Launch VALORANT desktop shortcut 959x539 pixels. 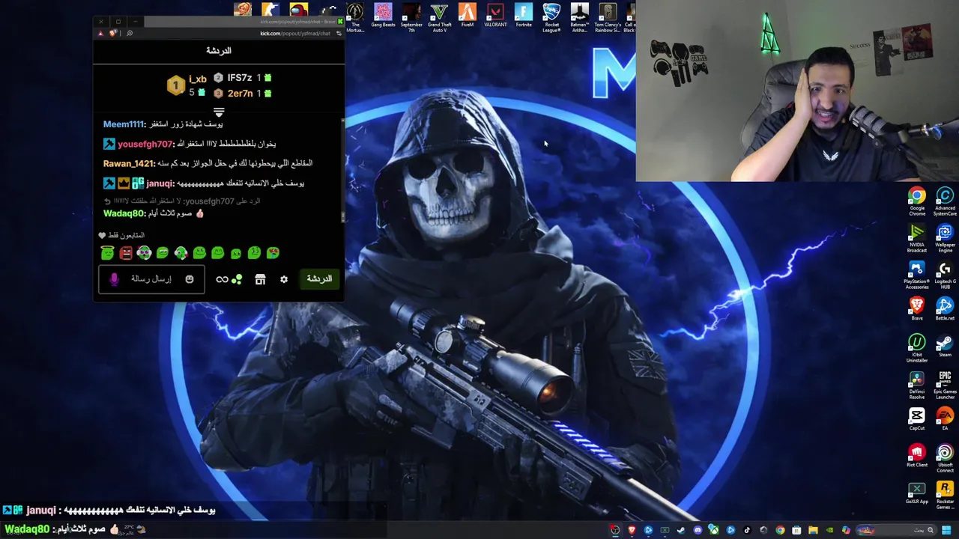[495, 15]
